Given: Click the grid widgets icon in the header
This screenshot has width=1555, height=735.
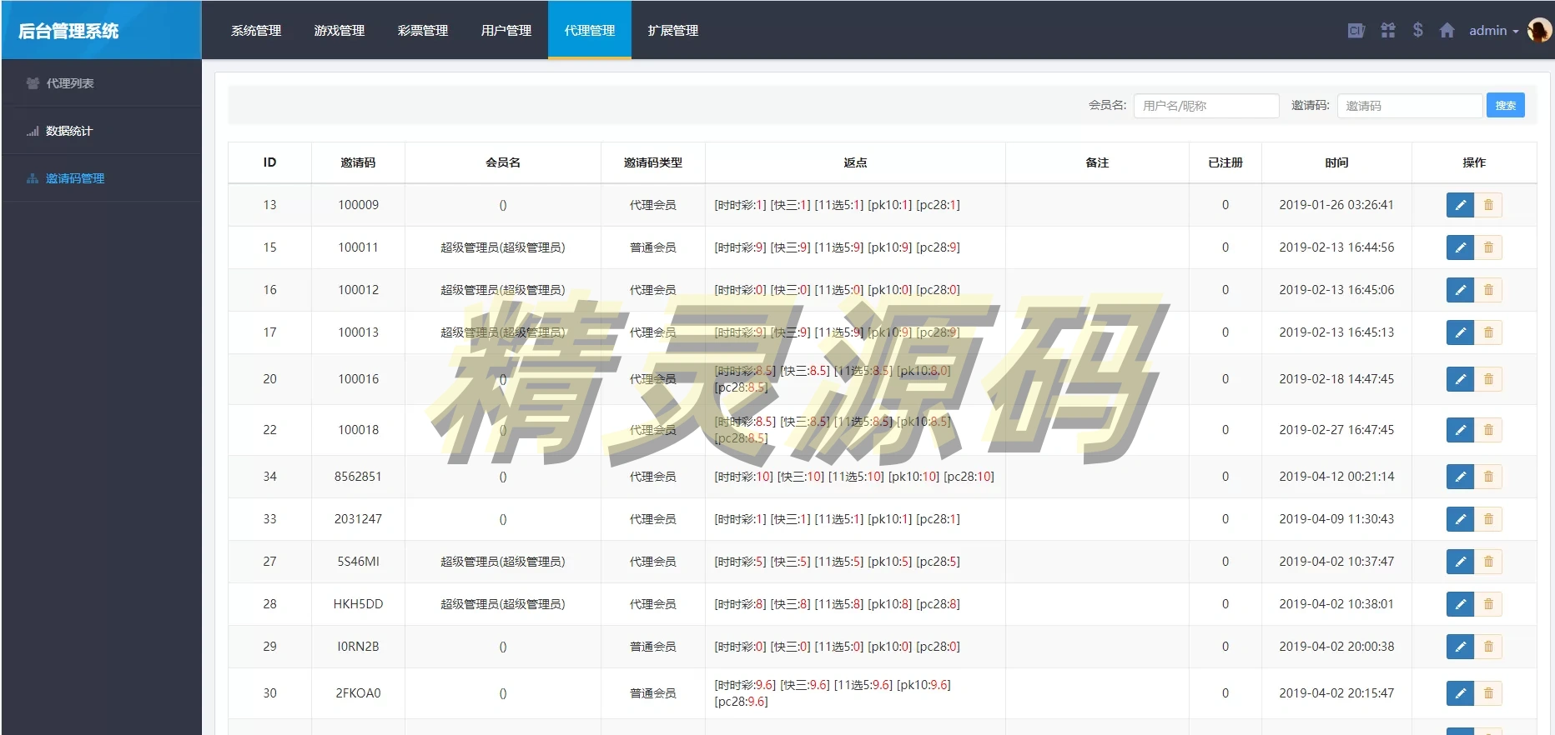Looking at the screenshot, I should 1388,30.
